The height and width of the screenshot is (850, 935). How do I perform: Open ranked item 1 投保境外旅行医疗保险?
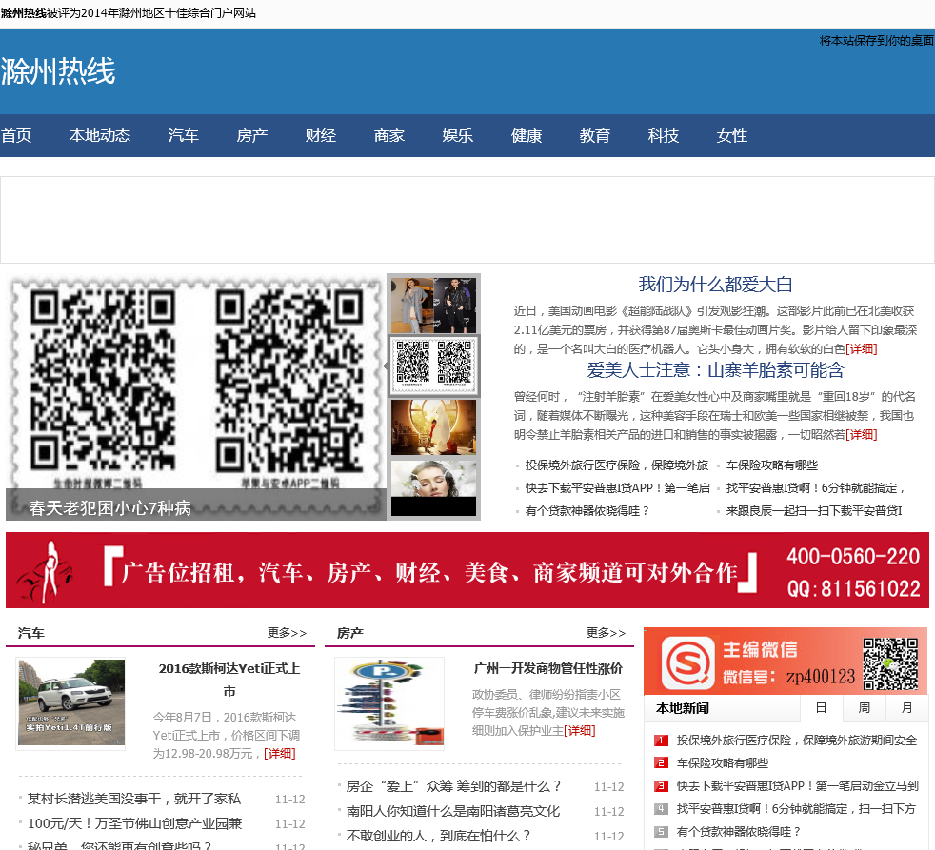pyautogui.click(x=797, y=741)
